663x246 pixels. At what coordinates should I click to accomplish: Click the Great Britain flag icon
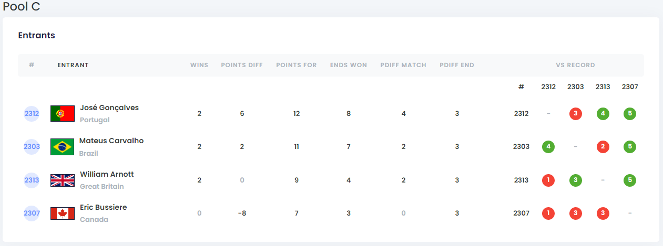point(63,180)
